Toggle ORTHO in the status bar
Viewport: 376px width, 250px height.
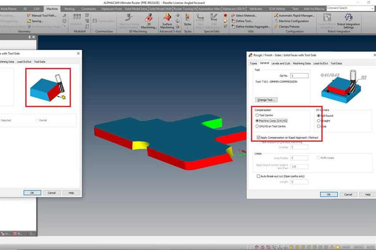tap(358, 247)
